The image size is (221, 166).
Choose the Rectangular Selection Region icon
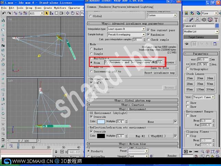[56, 13]
